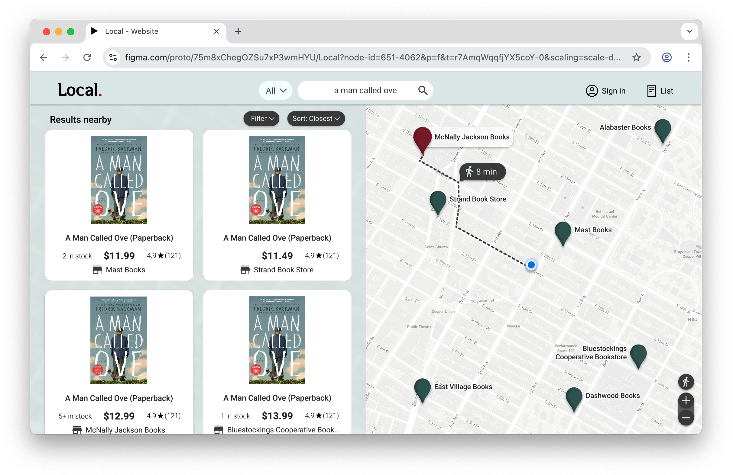This screenshot has height=475, width=733.
Task: Click the Alabaster Books map pin
Action: 663,129
